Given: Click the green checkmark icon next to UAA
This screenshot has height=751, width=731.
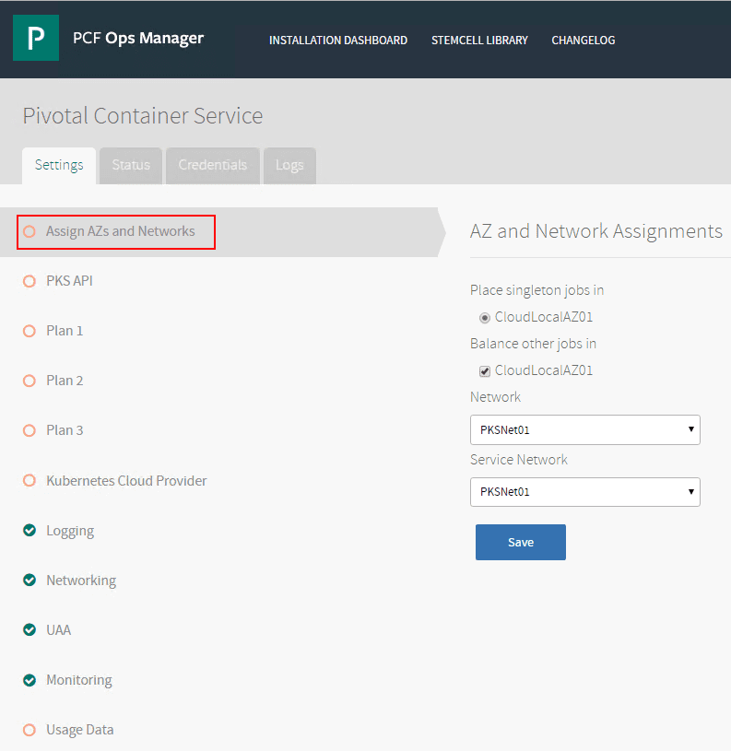Looking at the screenshot, I should [29, 630].
